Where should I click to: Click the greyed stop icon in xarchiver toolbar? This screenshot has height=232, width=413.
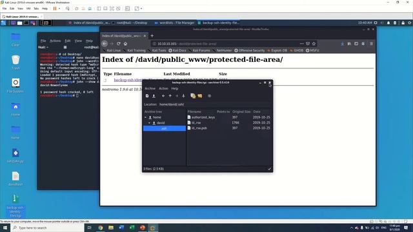pyautogui.click(x=209, y=96)
